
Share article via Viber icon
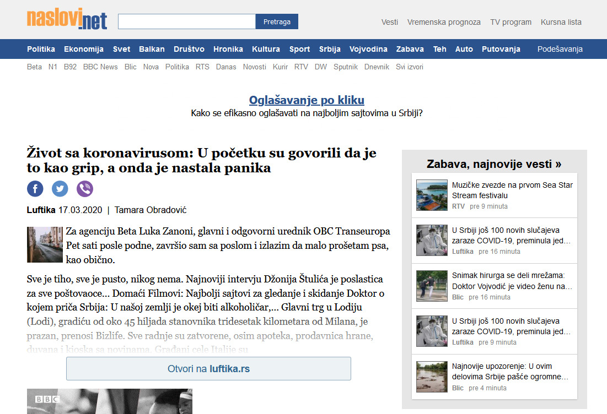85,189
